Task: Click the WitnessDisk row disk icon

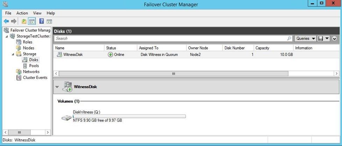Action: (59, 54)
